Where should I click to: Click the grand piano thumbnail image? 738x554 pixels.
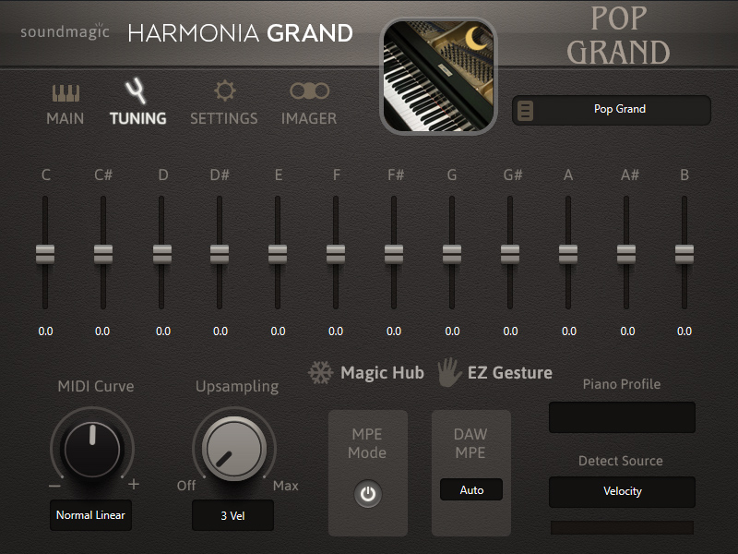[x=438, y=77]
